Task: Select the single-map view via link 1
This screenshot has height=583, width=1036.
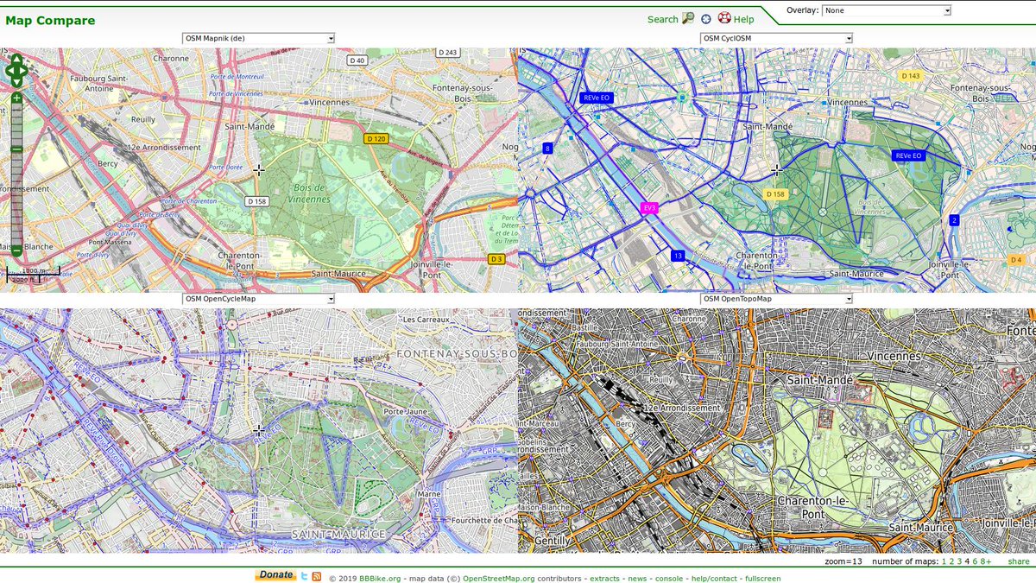Action: coord(944,561)
